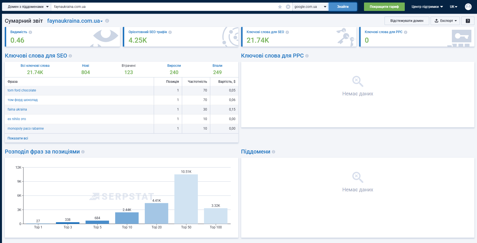Screen dimensions: 477x243
Task: Click the Top 20 bar in chart
Action: point(157,213)
